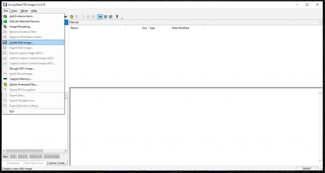Choose Exit from the File menu

point(33,111)
